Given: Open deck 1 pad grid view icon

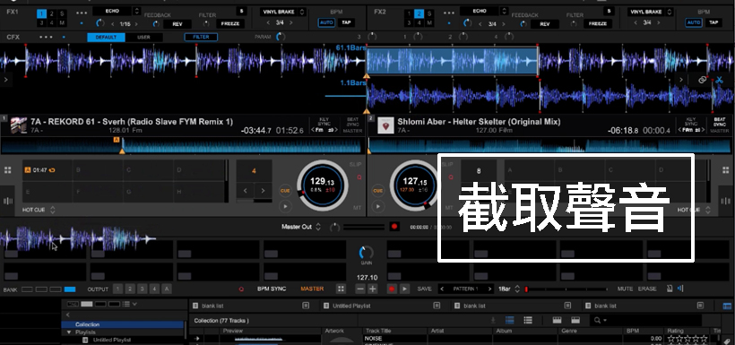Looking at the screenshot, I should tap(7, 169).
